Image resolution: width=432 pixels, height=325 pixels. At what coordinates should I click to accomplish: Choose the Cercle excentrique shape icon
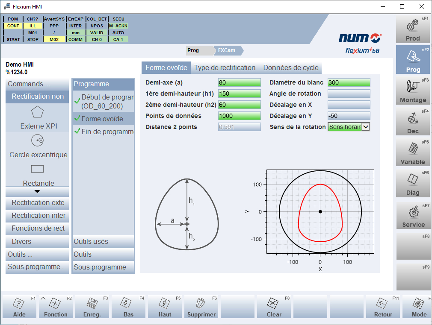coord(37,140)
